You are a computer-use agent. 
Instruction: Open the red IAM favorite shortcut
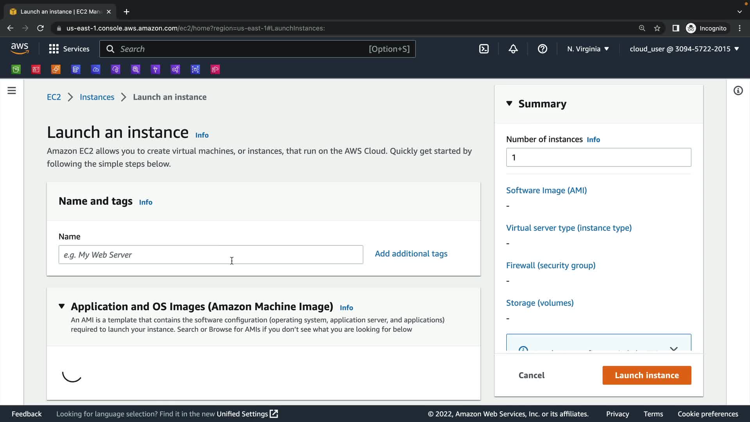(x=36, y=70)
